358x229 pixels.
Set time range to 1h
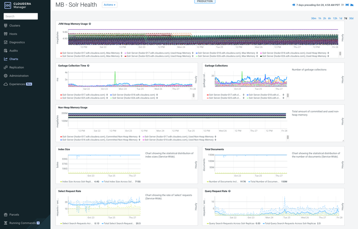pyautogui.click(x=320, y=19)
